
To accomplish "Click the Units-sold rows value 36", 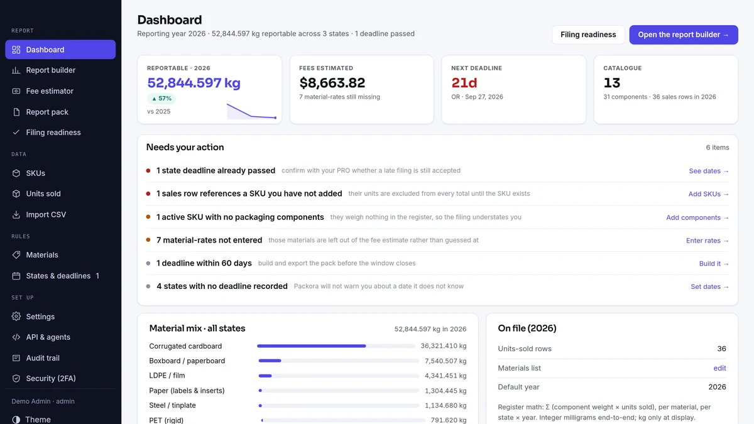I will point(721,349).
